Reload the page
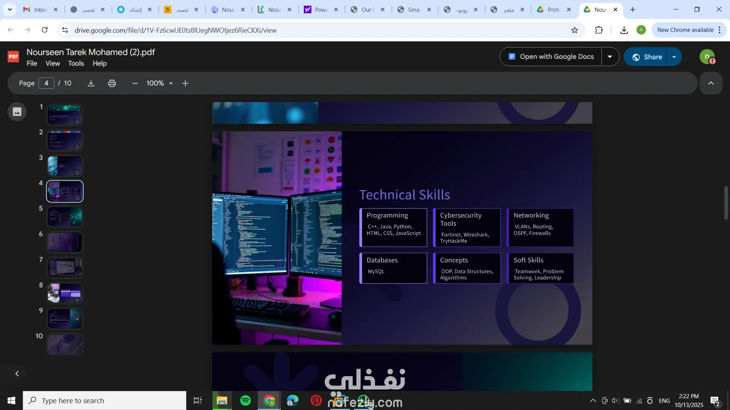 (45, 30)
